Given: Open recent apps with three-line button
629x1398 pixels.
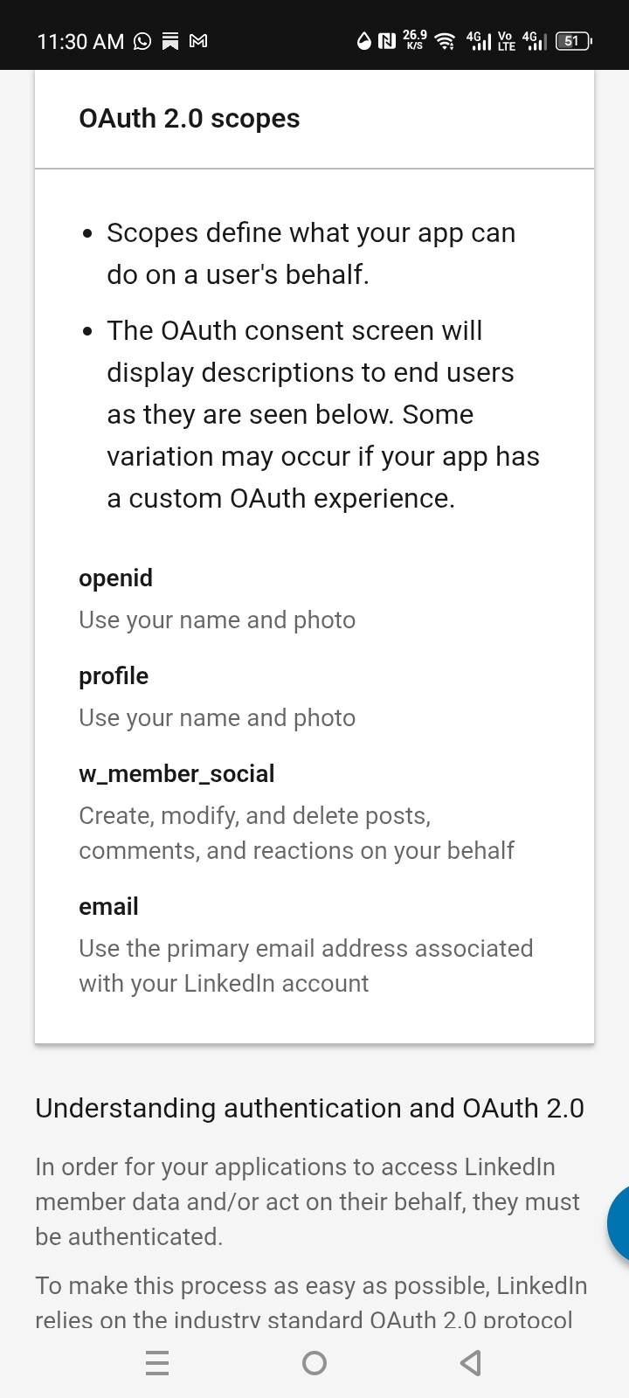Looking at the screenshot, I should point(157,1363).
